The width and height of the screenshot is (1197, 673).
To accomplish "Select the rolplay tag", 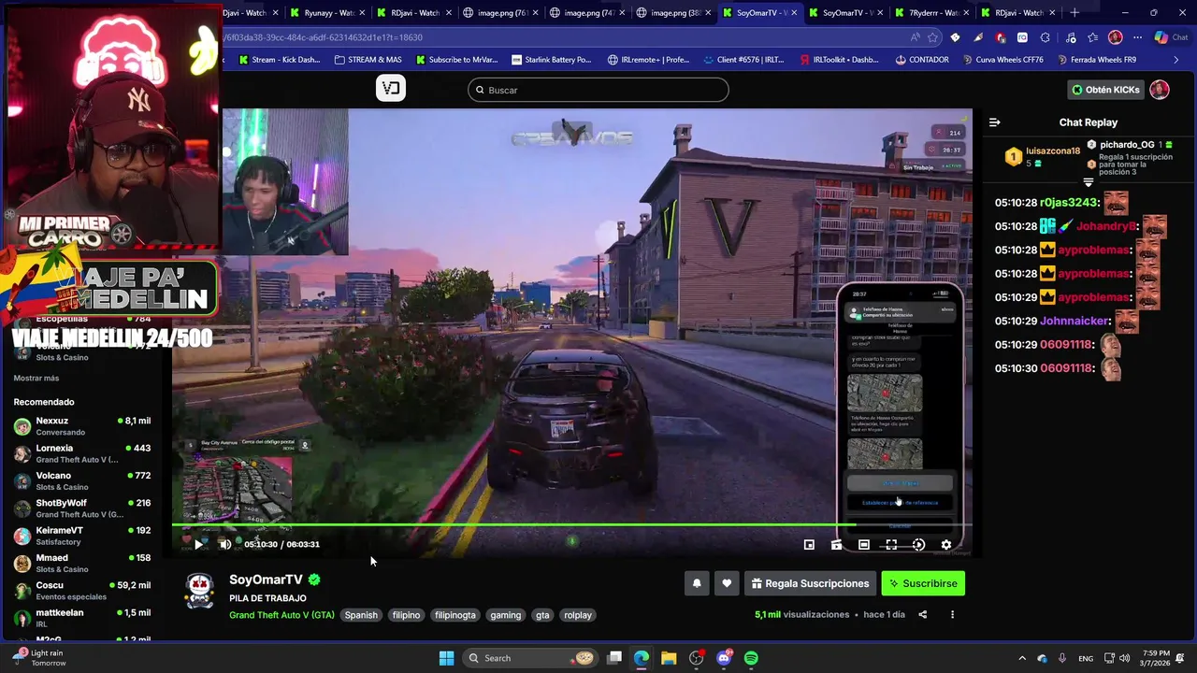I will tap(578, 615).
